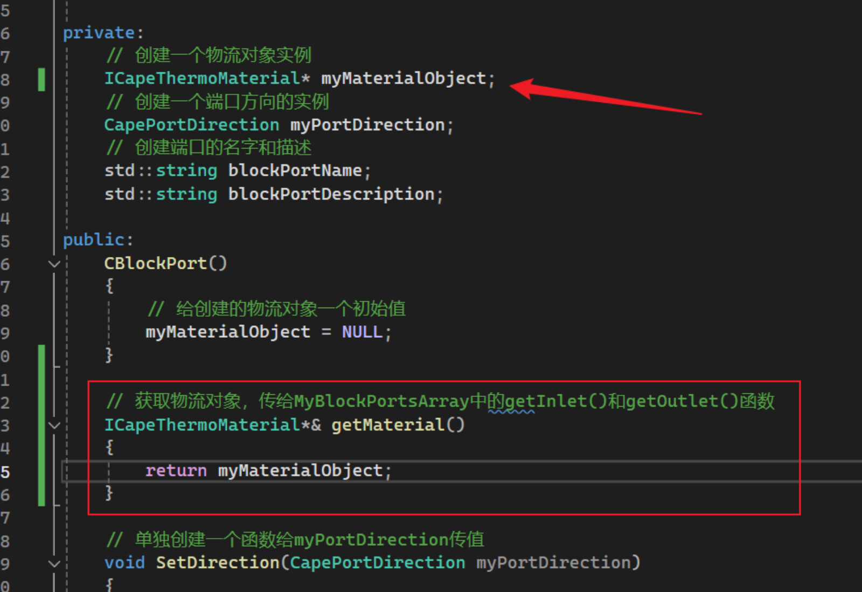Click the comment '// 创建一个物流对象实例'

pyautogui.click(x=208, y=55)
